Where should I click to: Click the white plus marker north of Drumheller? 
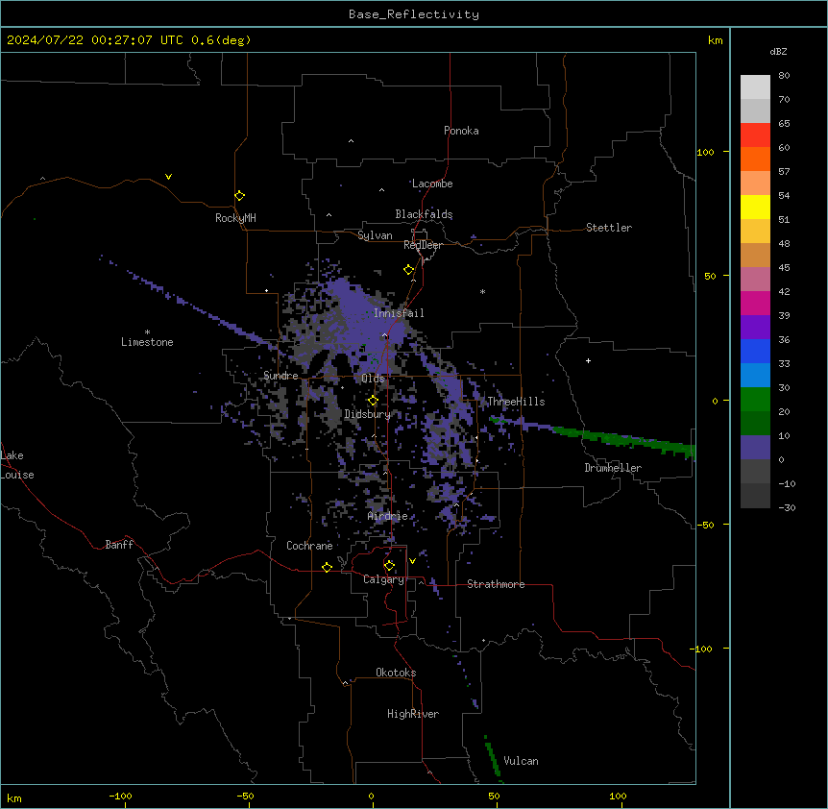click(x=588, y=360)
